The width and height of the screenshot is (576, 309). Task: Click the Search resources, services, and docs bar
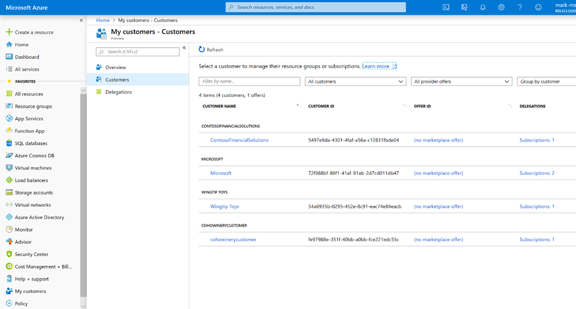(x=316, y=7)
